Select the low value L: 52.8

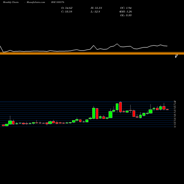(95, 12)
